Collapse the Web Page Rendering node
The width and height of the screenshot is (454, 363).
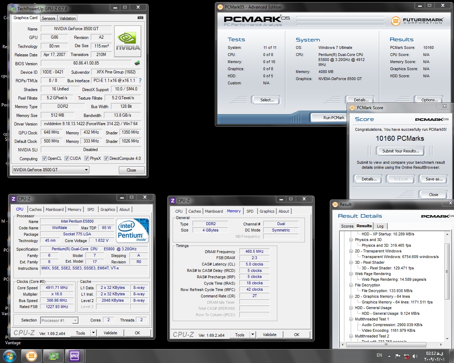click(351, 274)
